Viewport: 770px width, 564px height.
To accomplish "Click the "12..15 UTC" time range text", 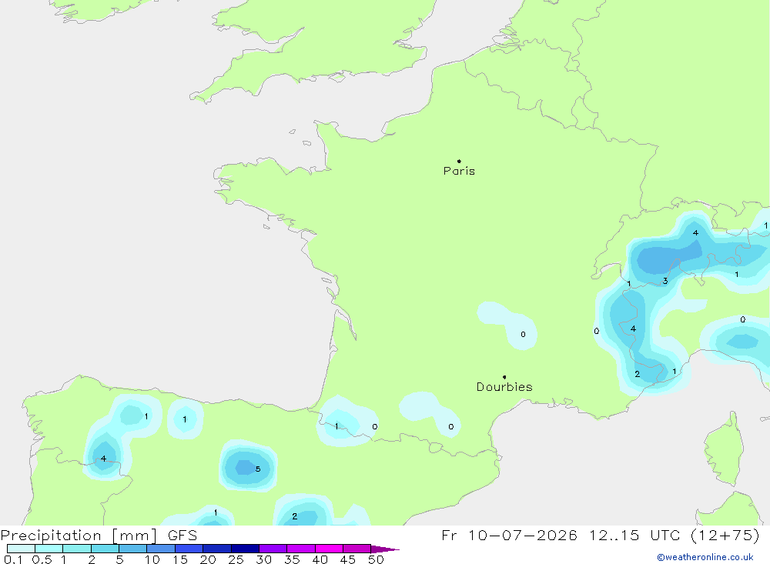I will pyautogui.click(x=634, y=535).
